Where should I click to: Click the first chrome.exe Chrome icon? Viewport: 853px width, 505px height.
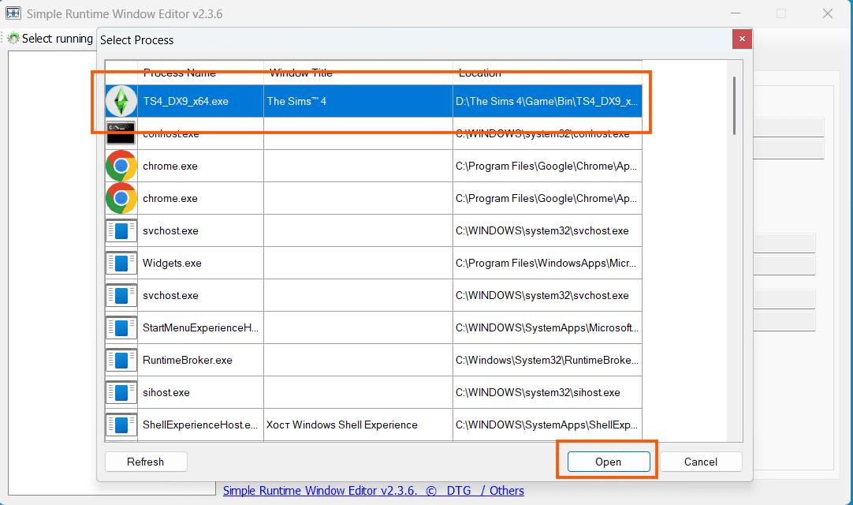pos(121,166)
